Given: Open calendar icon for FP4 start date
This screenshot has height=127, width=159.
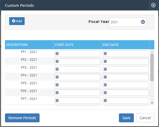Looking at the screenshot, I should coord(57,77).
